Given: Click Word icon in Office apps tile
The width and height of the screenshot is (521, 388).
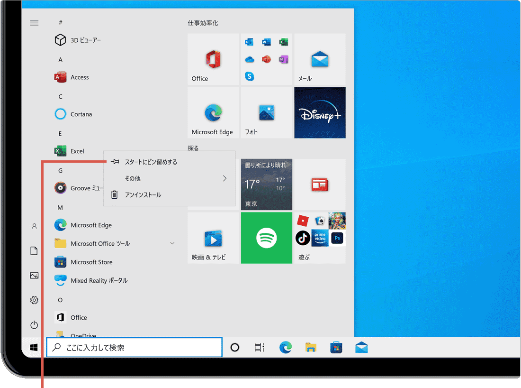Looking at the screenshot, I should pos(267,42).
